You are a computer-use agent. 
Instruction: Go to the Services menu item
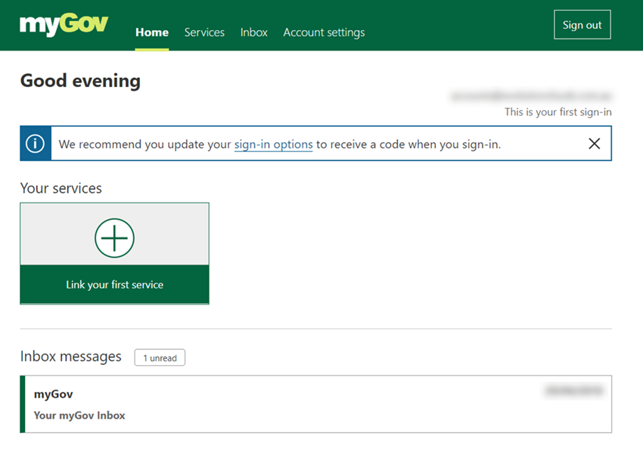pyautogui.click(x=204, y=32)
